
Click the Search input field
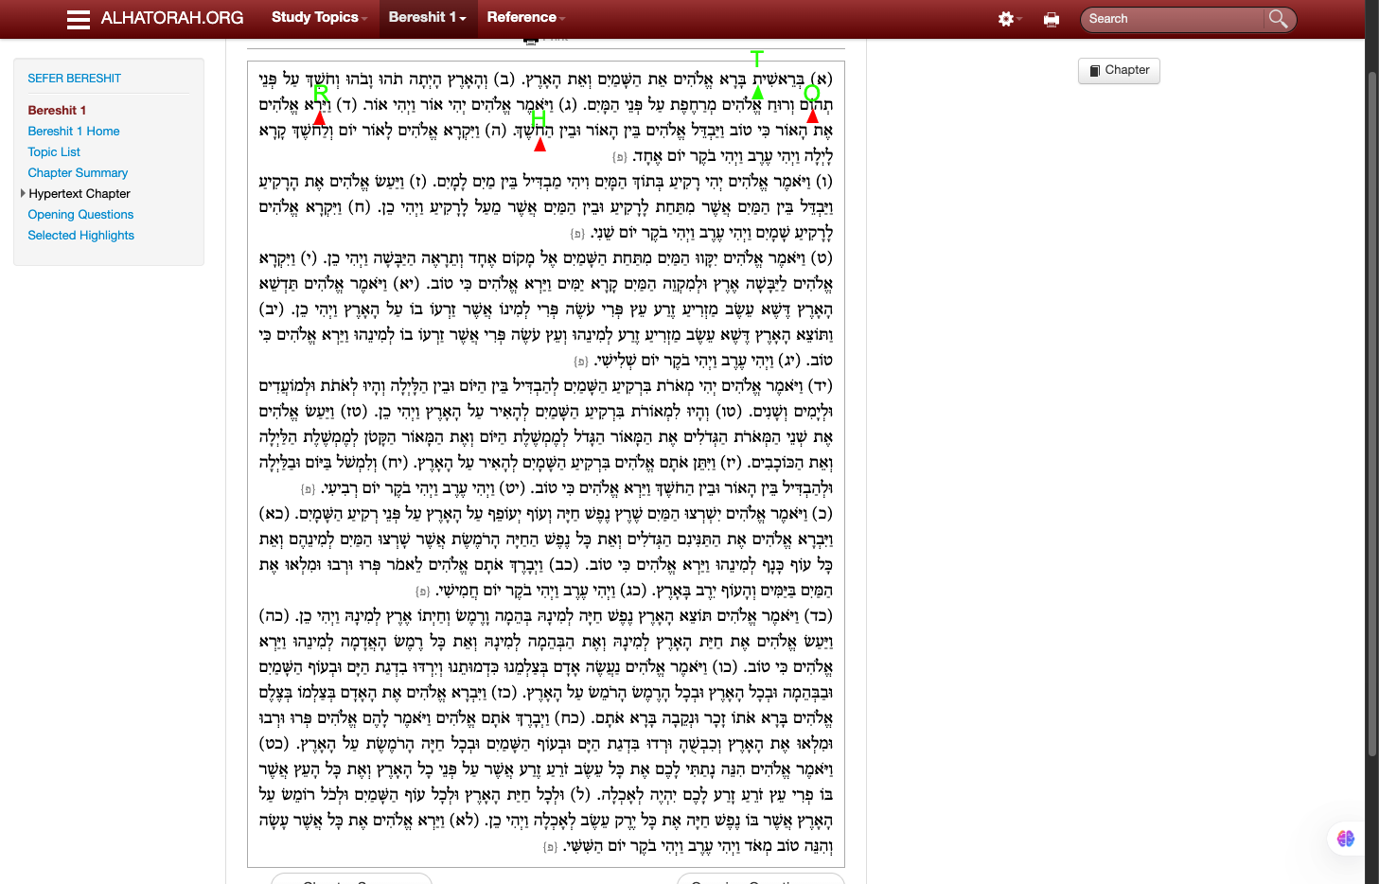click(x=1172, y=19)
